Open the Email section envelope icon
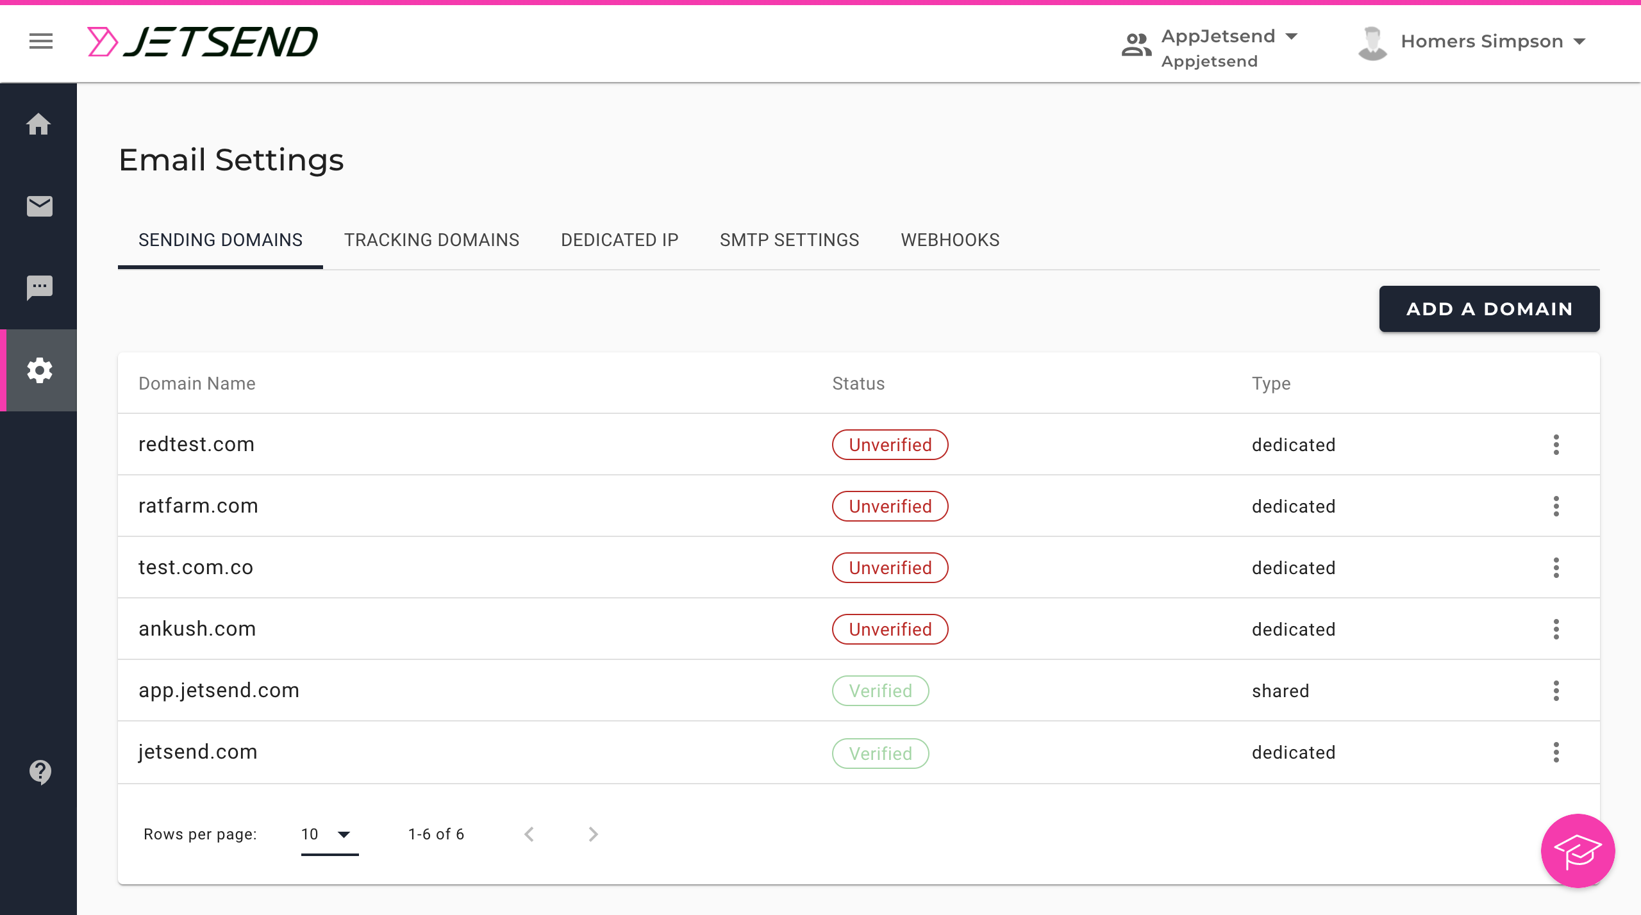The width and height of the screenshot is (1641, 915). pos(39,206)
